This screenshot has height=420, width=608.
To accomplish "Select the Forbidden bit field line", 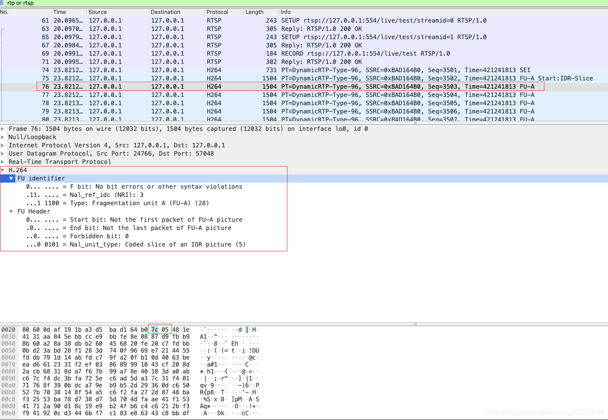I will 78,236.
